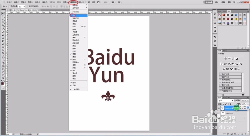Select the Baidu Yun text layer thumbnail
The height and width of the screenshot is (136, 250).
223,113
